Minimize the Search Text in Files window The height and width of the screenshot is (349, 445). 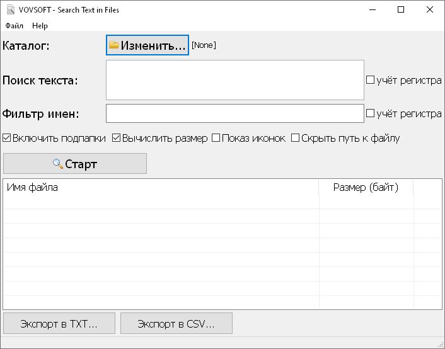[373, 9]
